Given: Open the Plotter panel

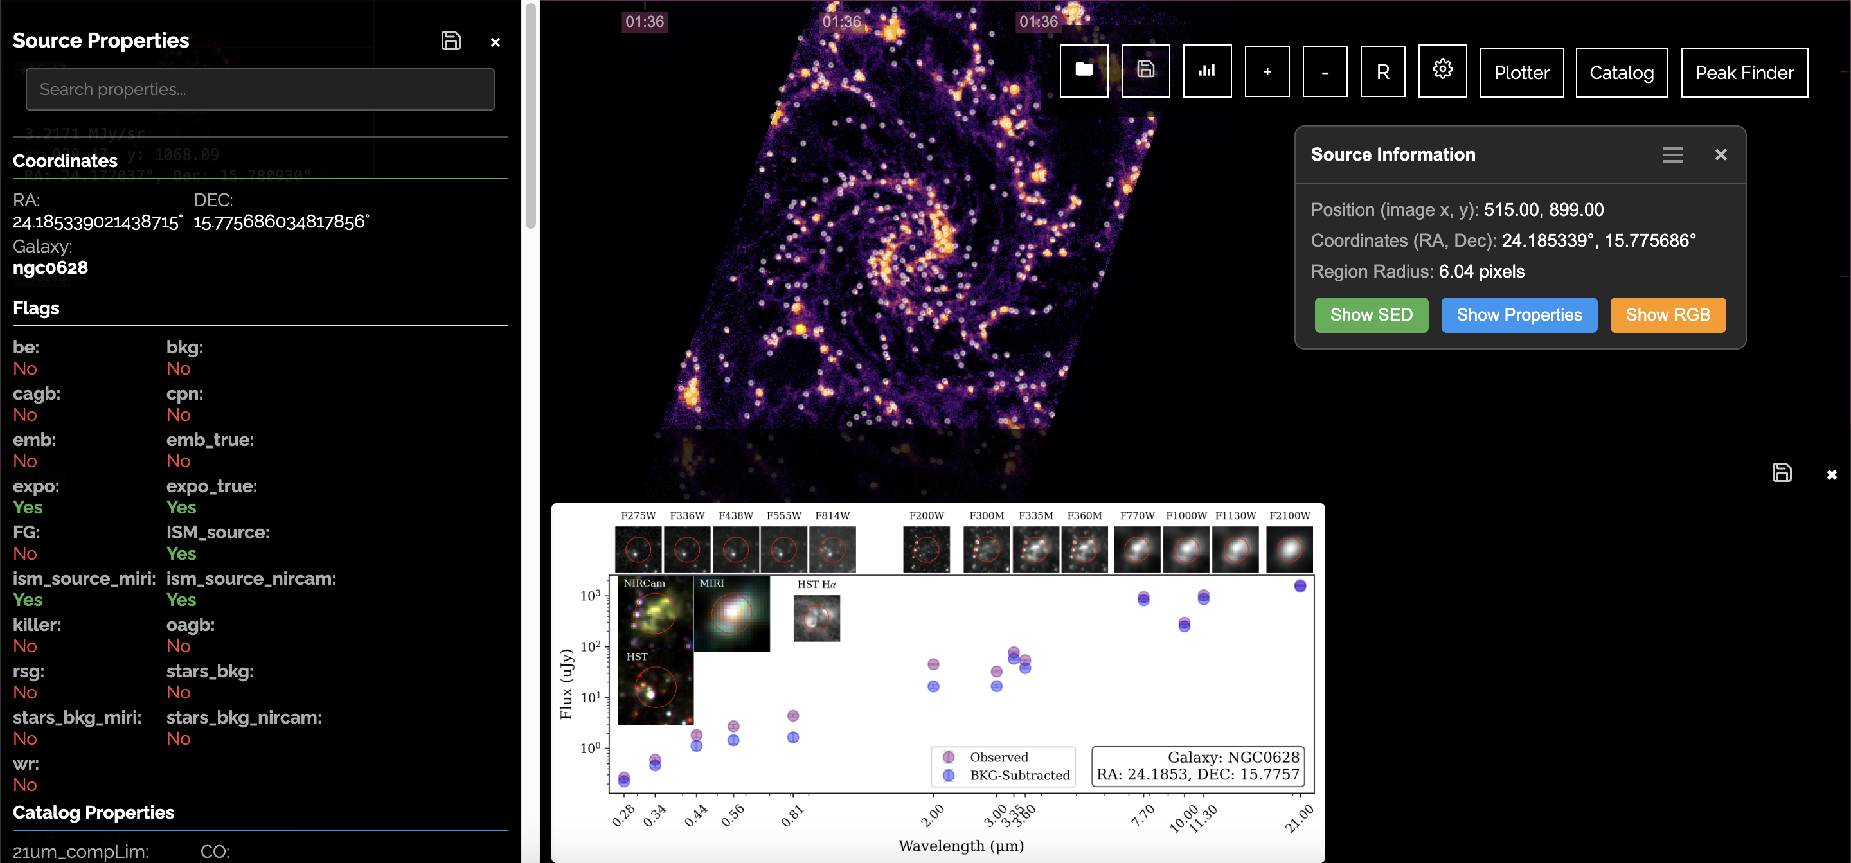Looking at the screenshot, I should tap(1521, 73).
